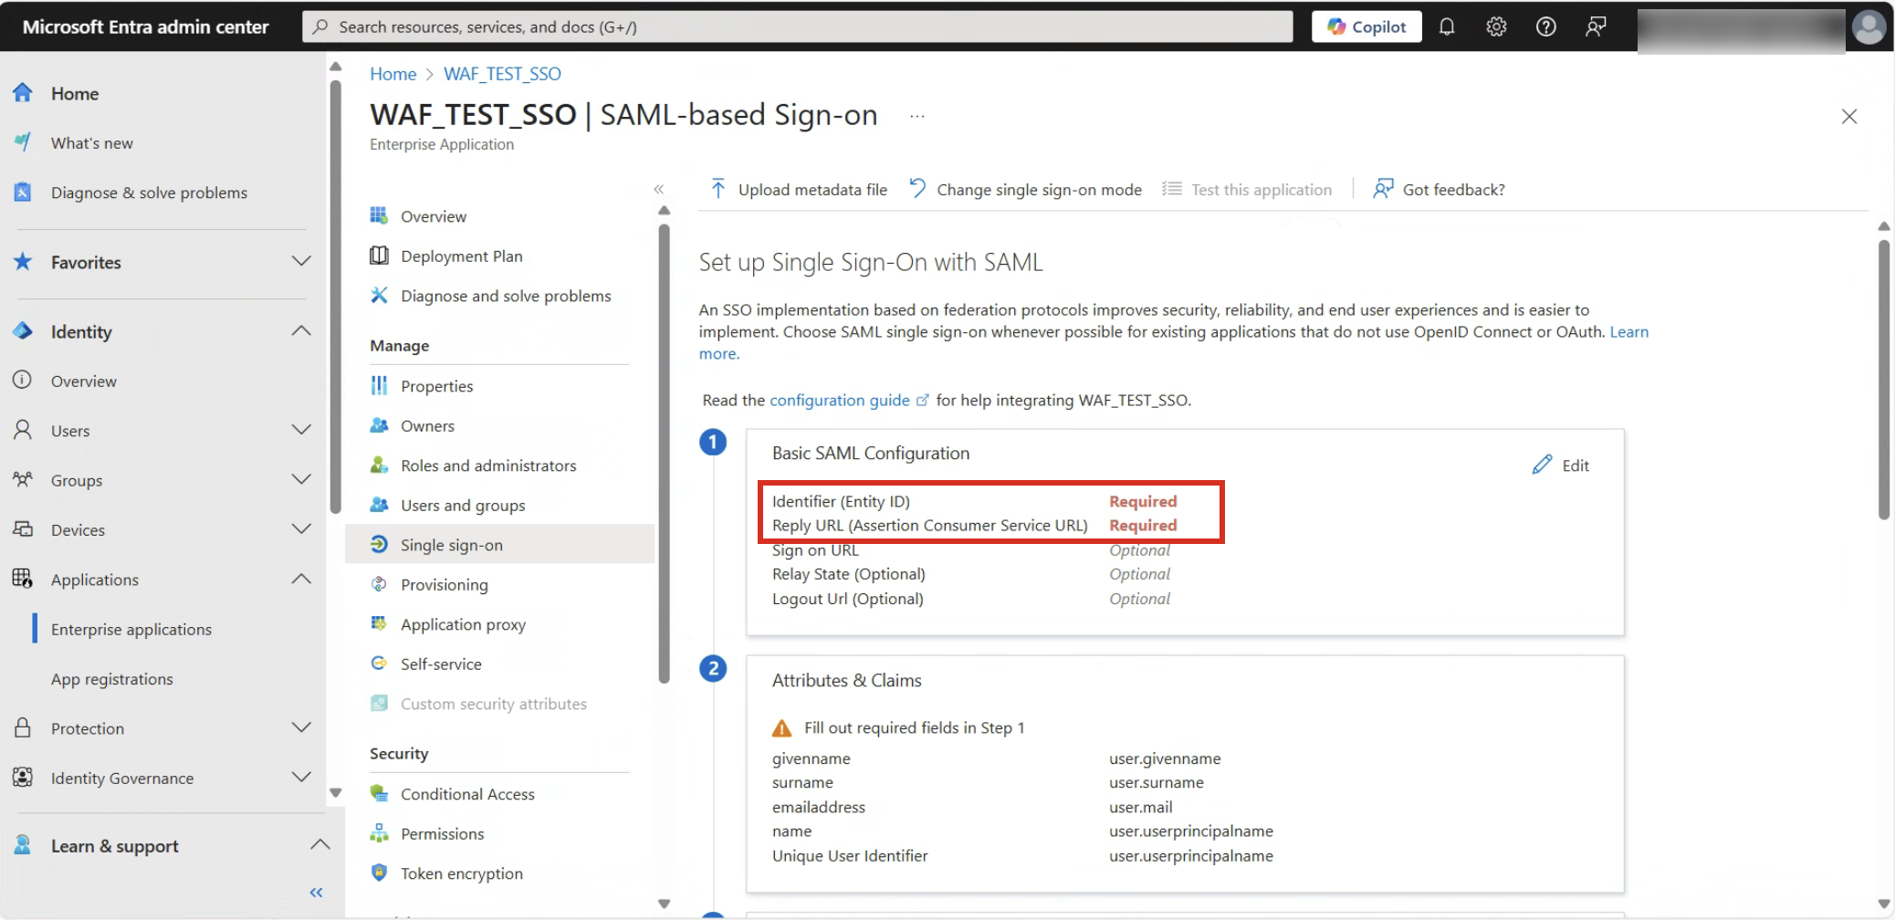
Task: Collapse the resource menu double-chevron
Action: coord(659,189)
